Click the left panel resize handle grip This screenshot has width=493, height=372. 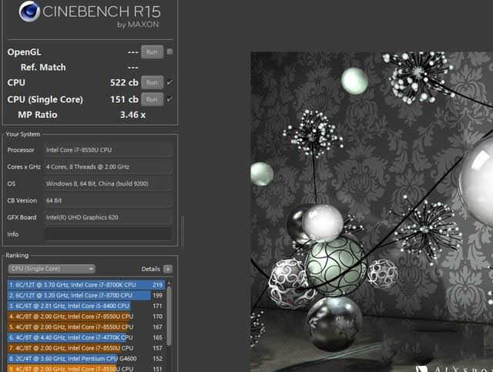coord(182,231)
